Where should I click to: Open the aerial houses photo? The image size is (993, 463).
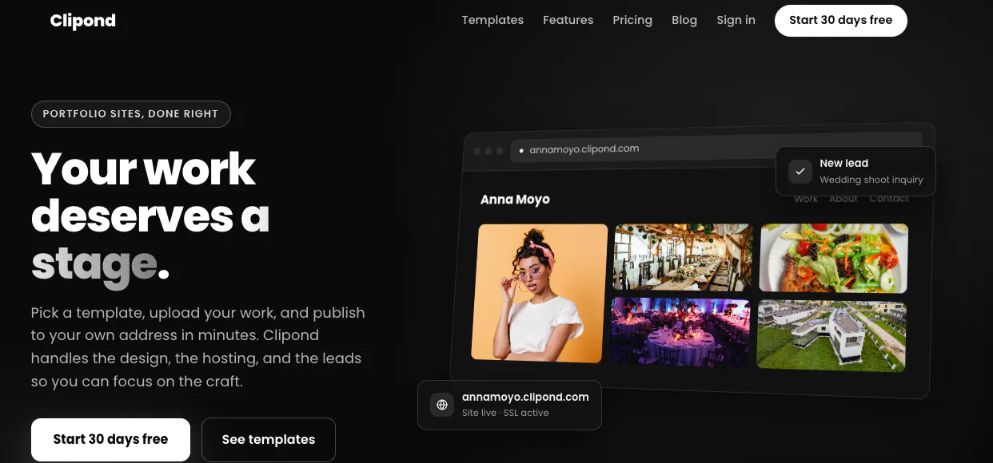831,335
